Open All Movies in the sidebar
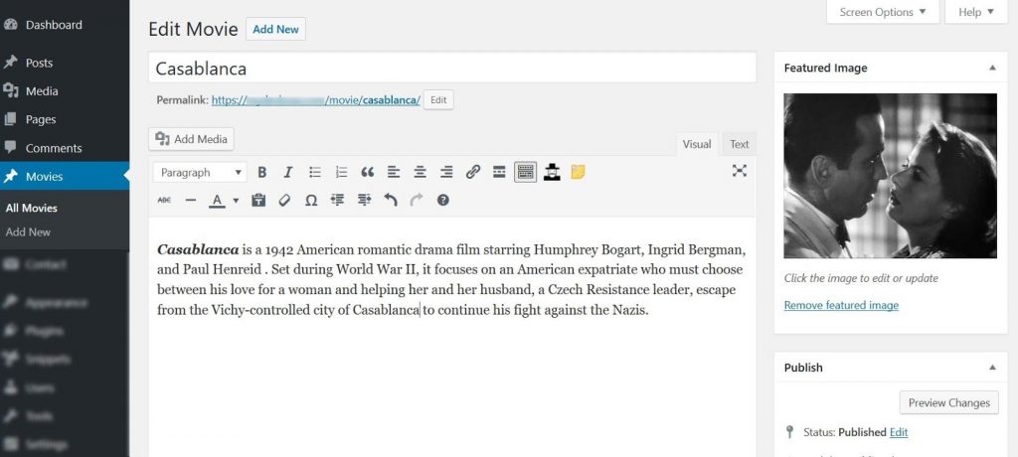The width and height of the screenshot is (1018, 457). click(x=32, y=208)
